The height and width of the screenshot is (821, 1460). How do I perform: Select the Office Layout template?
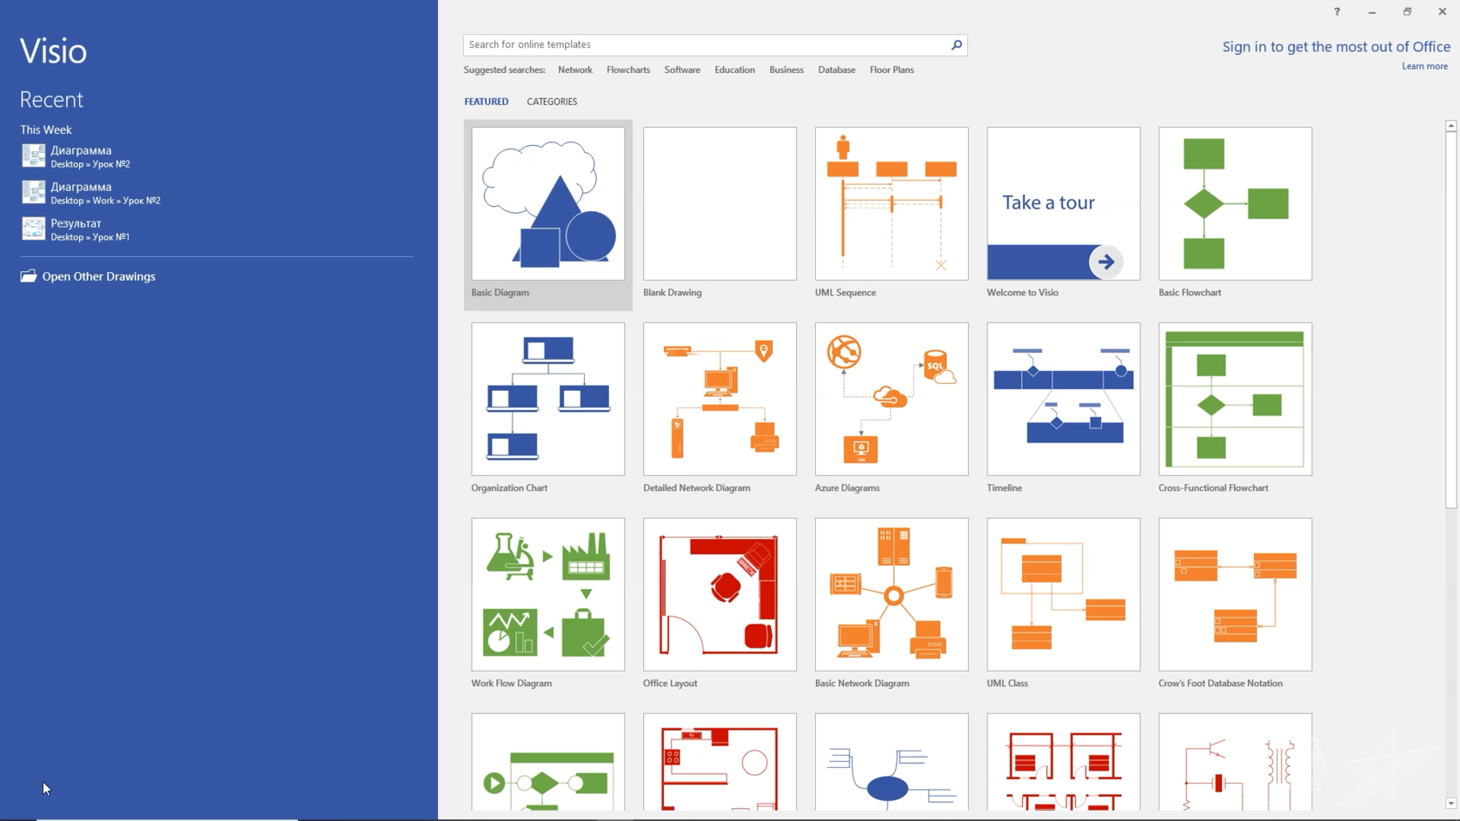[720, 594]
